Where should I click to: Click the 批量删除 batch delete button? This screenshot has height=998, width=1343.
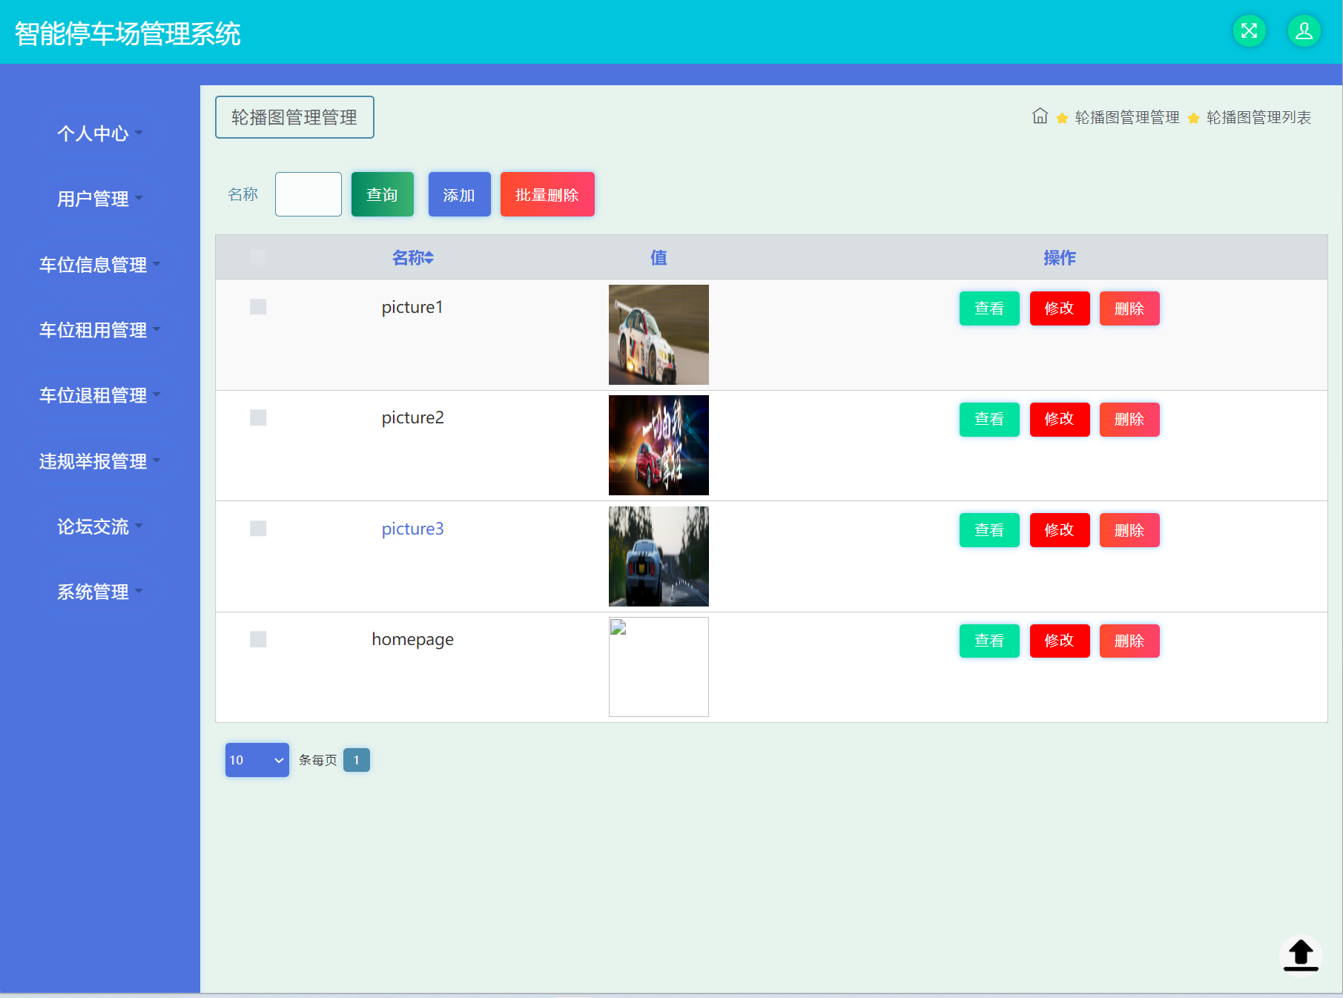coord(547,194)
